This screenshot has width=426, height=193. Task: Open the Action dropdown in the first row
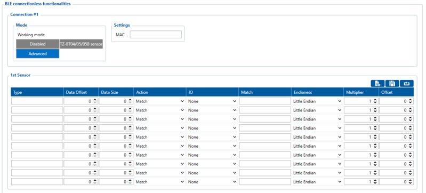point(160,101)
